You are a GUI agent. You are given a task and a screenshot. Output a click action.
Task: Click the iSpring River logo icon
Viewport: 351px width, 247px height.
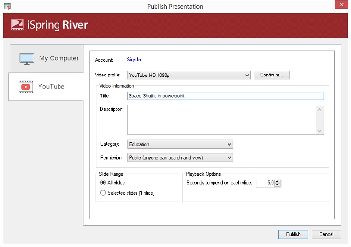tap(18, 25)
